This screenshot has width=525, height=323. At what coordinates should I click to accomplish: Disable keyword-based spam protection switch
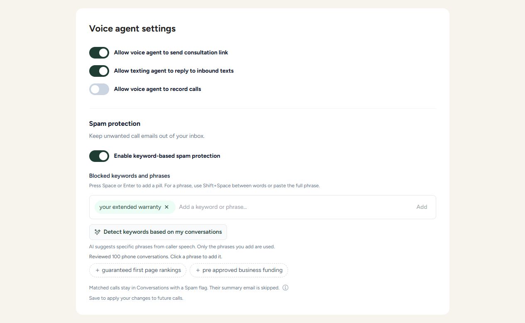point(99,156)
